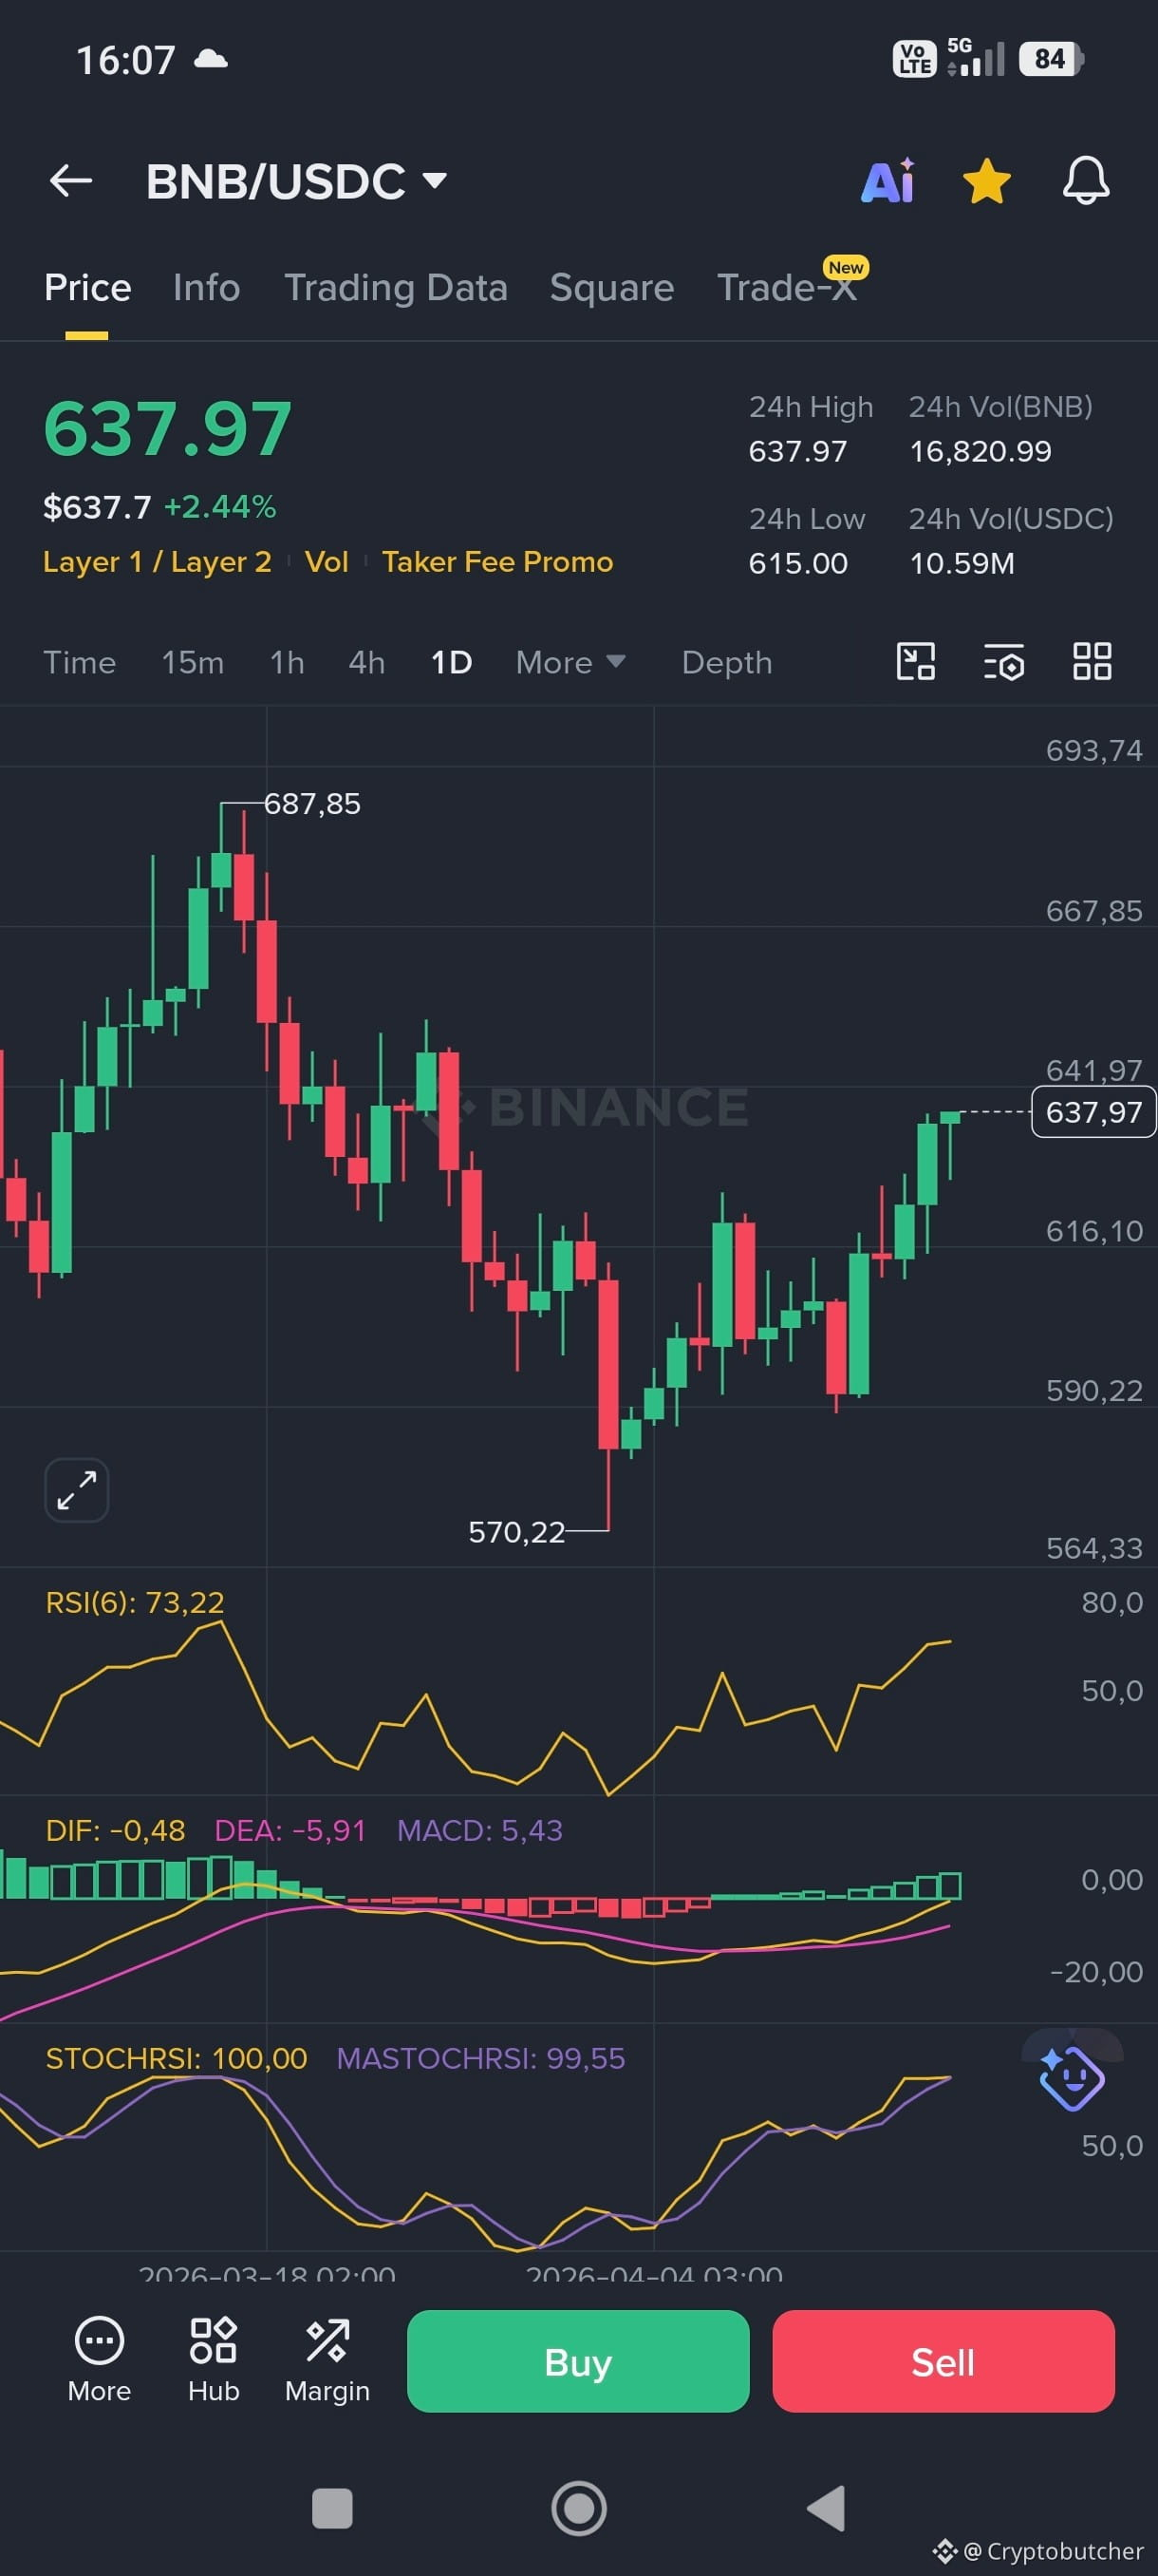Toggle the favorite star for BNB/USDC
The height and width of the screenshot is (2576, 1158).
986,181
